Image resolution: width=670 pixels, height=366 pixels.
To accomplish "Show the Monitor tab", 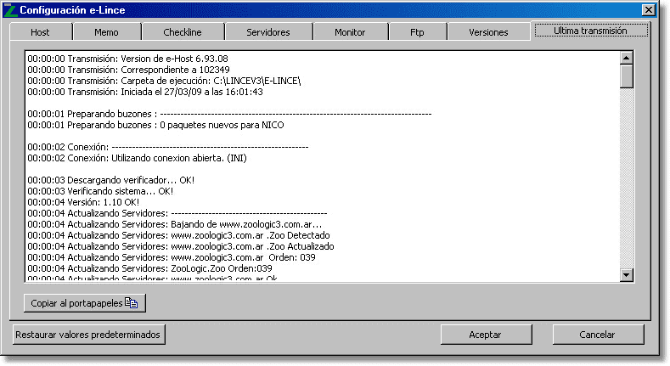I will point(350,32).
